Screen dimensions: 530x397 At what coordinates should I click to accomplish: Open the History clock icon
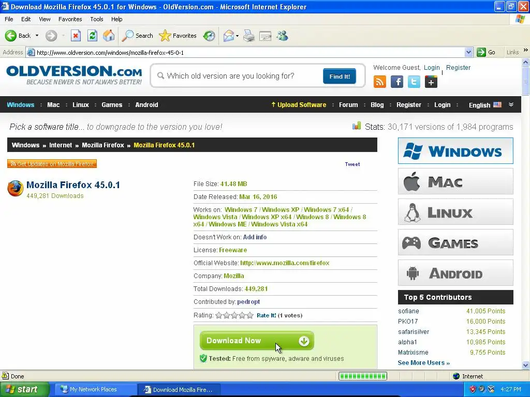pyautogui.click(x=209, y=36)
